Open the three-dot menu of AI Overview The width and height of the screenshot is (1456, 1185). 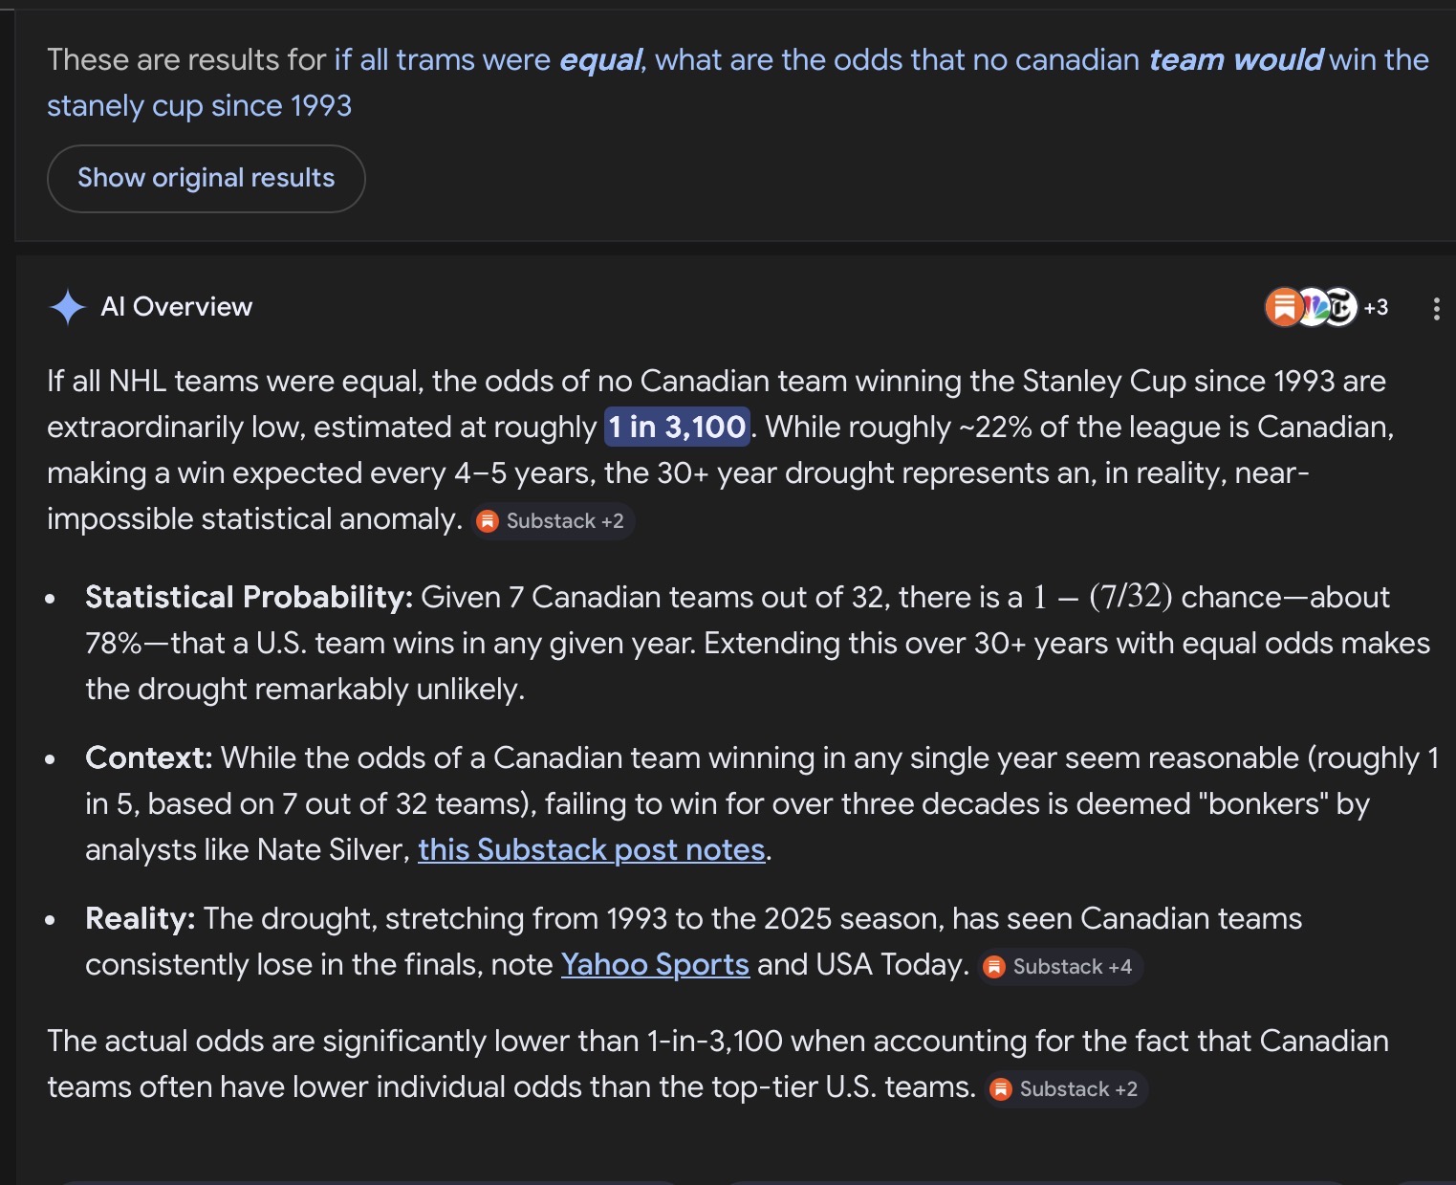pyautogui.click(x=1436, y=308)
